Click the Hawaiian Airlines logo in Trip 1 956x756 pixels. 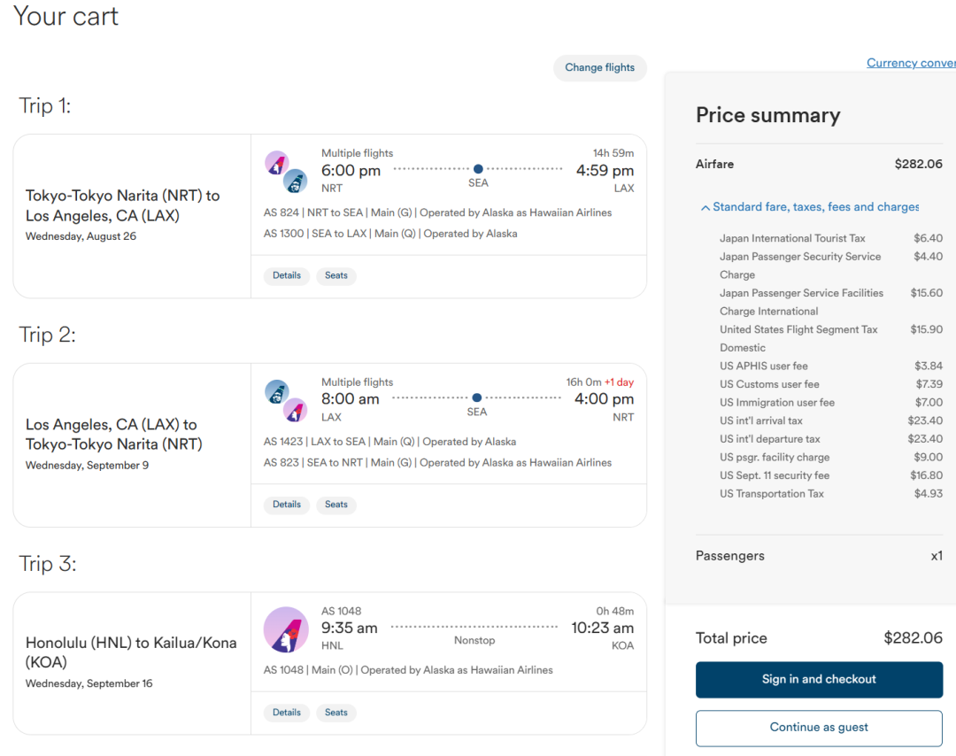coord(277,163)
